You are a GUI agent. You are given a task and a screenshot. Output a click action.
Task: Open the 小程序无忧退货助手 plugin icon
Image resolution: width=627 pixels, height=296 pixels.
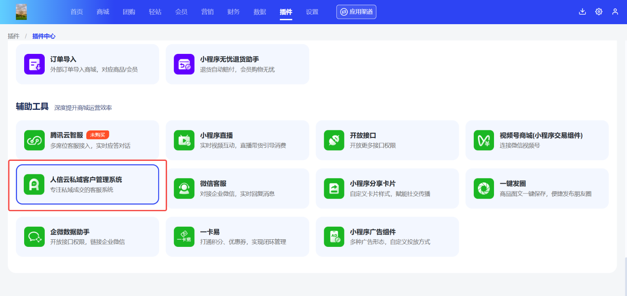click(184, 64)
